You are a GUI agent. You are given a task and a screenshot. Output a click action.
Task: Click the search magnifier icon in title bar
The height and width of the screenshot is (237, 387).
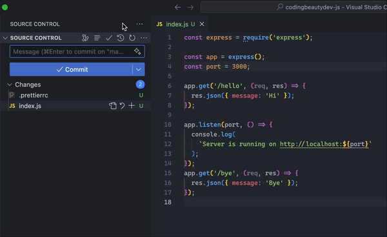(280, 7)
